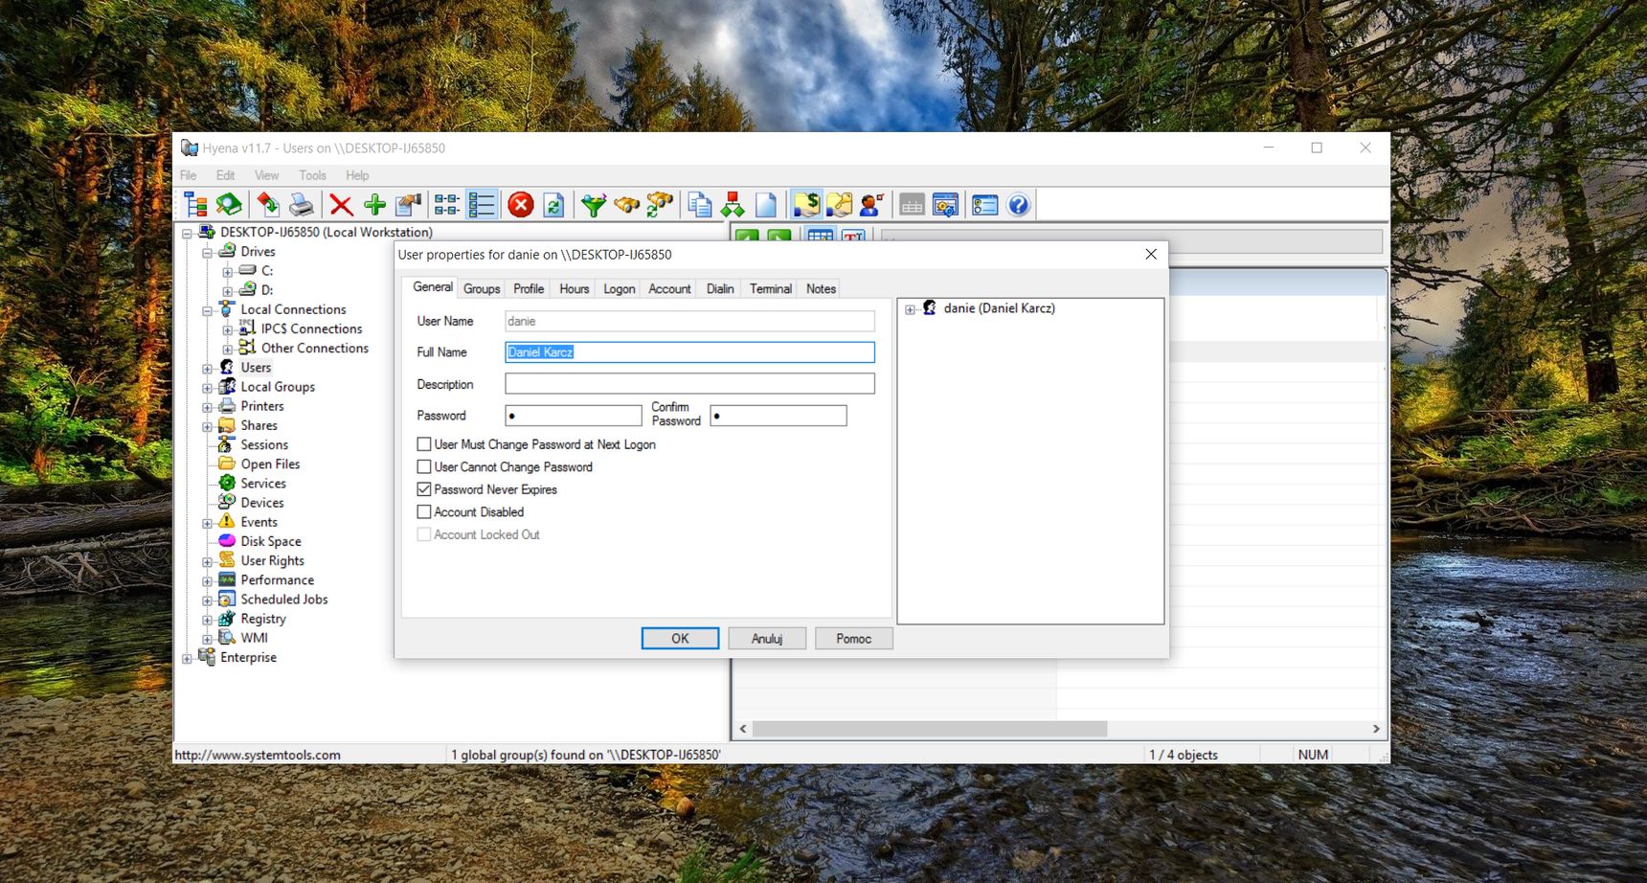Open the Logon tab

620,288
